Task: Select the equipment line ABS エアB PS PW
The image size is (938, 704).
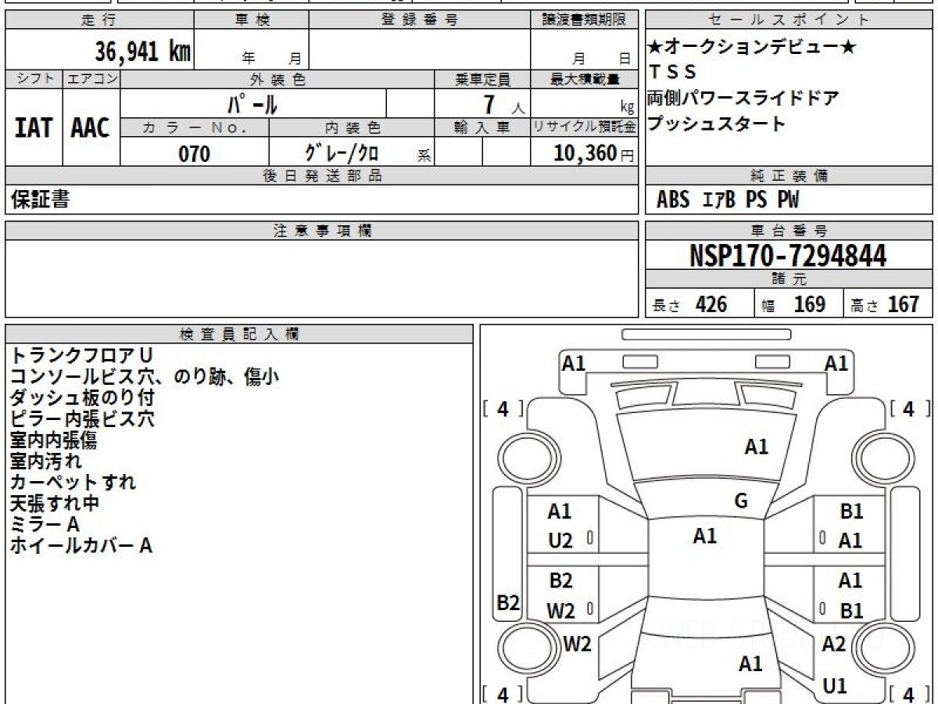Action: (728, 201)
